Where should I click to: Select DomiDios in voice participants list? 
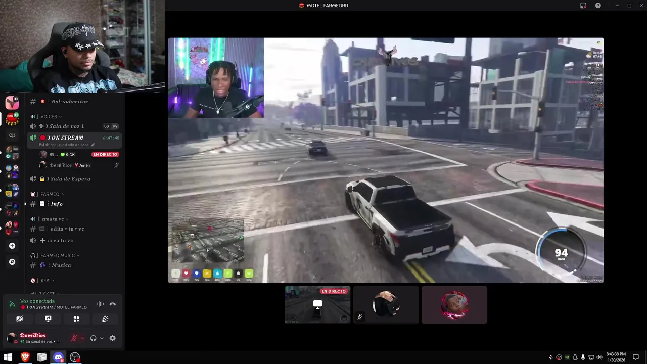click(x=78, y=165)
